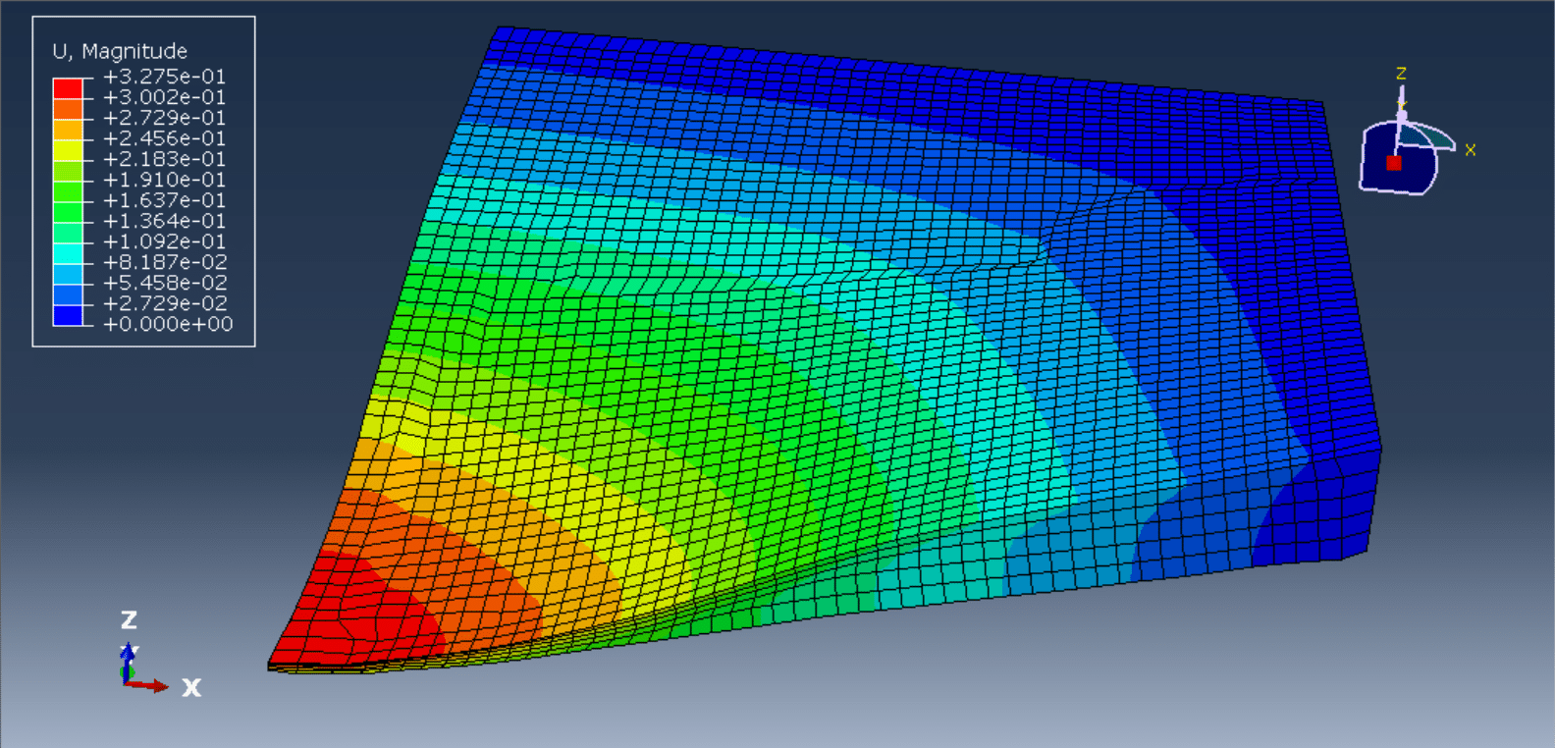Click the Z axis label of the compass
This screenshot has height=748, width=1555.
point(1401,74)
